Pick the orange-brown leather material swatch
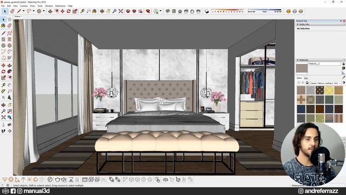Image resolution: width=346 pixels, height=195 pixels. coord(320,109)
